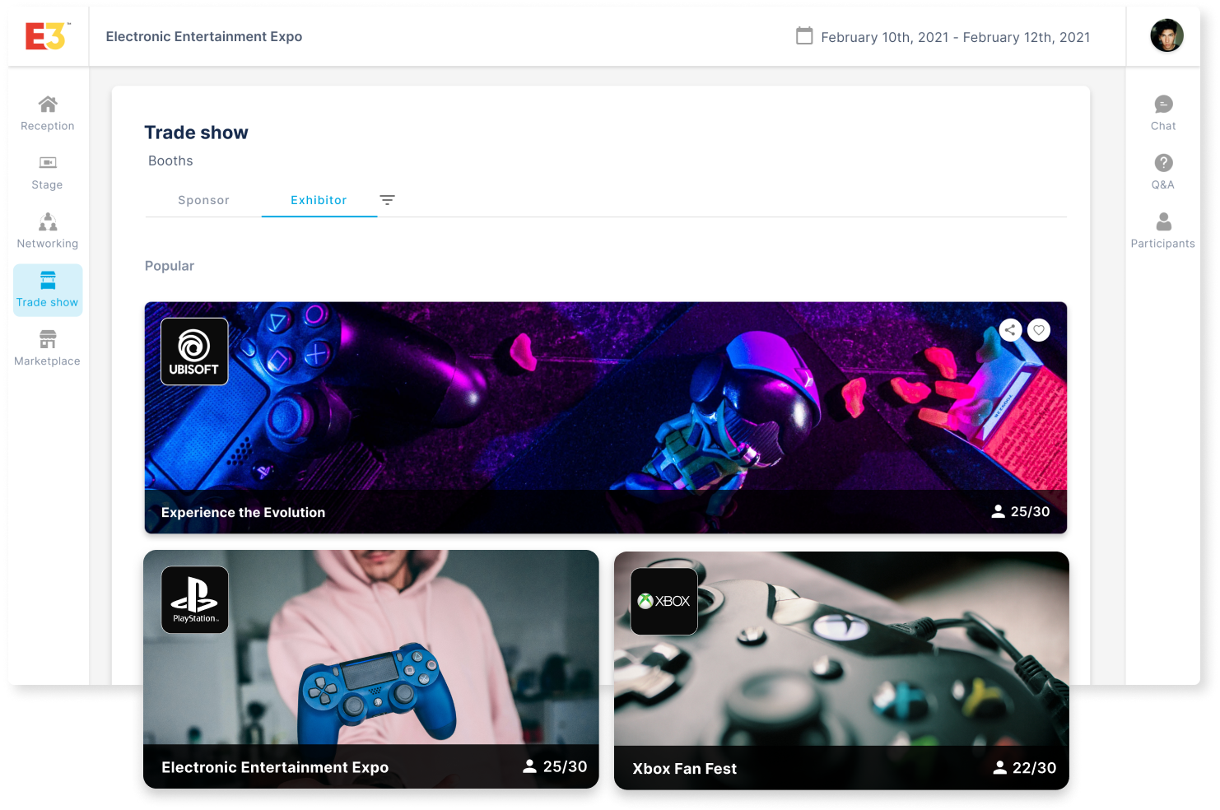The width and height of the screenshot is (1220, 810).
Task: Click the Booths subheading
Action: point(170,161)
